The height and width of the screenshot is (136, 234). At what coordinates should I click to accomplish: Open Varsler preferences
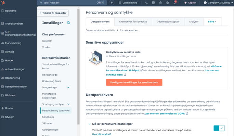pos(46,47)
